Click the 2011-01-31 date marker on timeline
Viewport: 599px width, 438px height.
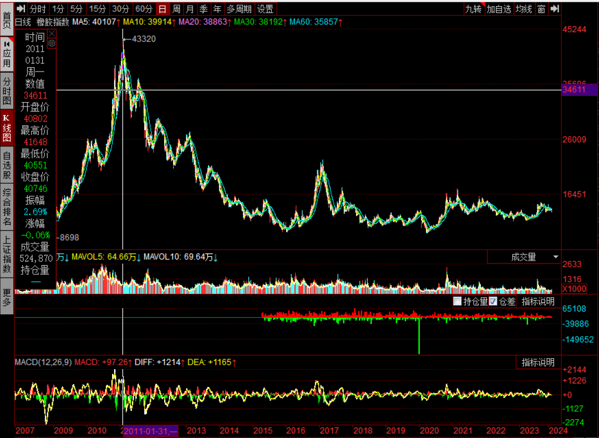(x=151, y=431)
